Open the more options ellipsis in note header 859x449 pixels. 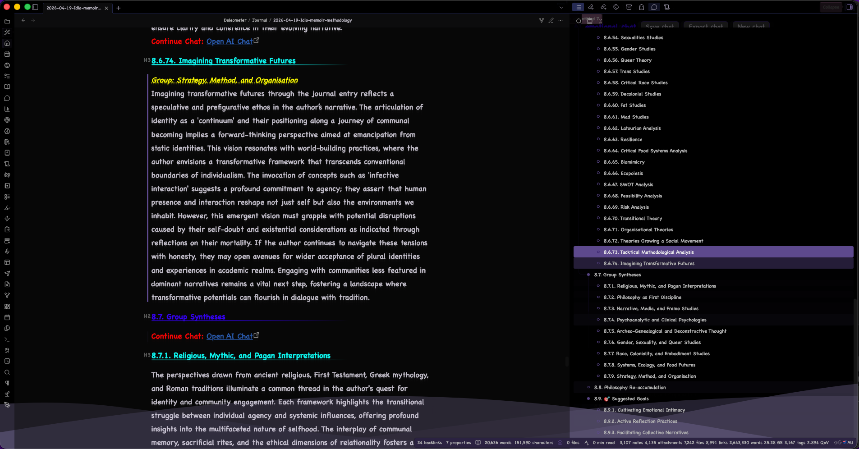pos(560,20)
